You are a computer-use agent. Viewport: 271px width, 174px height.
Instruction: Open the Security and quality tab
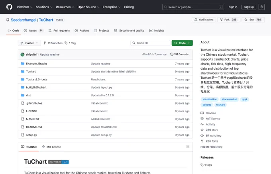pyautogui.click(x=129, y=31)
